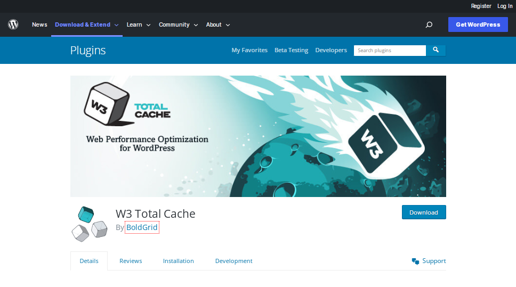The width and height of the screenshot is (516, 287).
Task: Open the Beta Testing link
Action: pos(291,50)
